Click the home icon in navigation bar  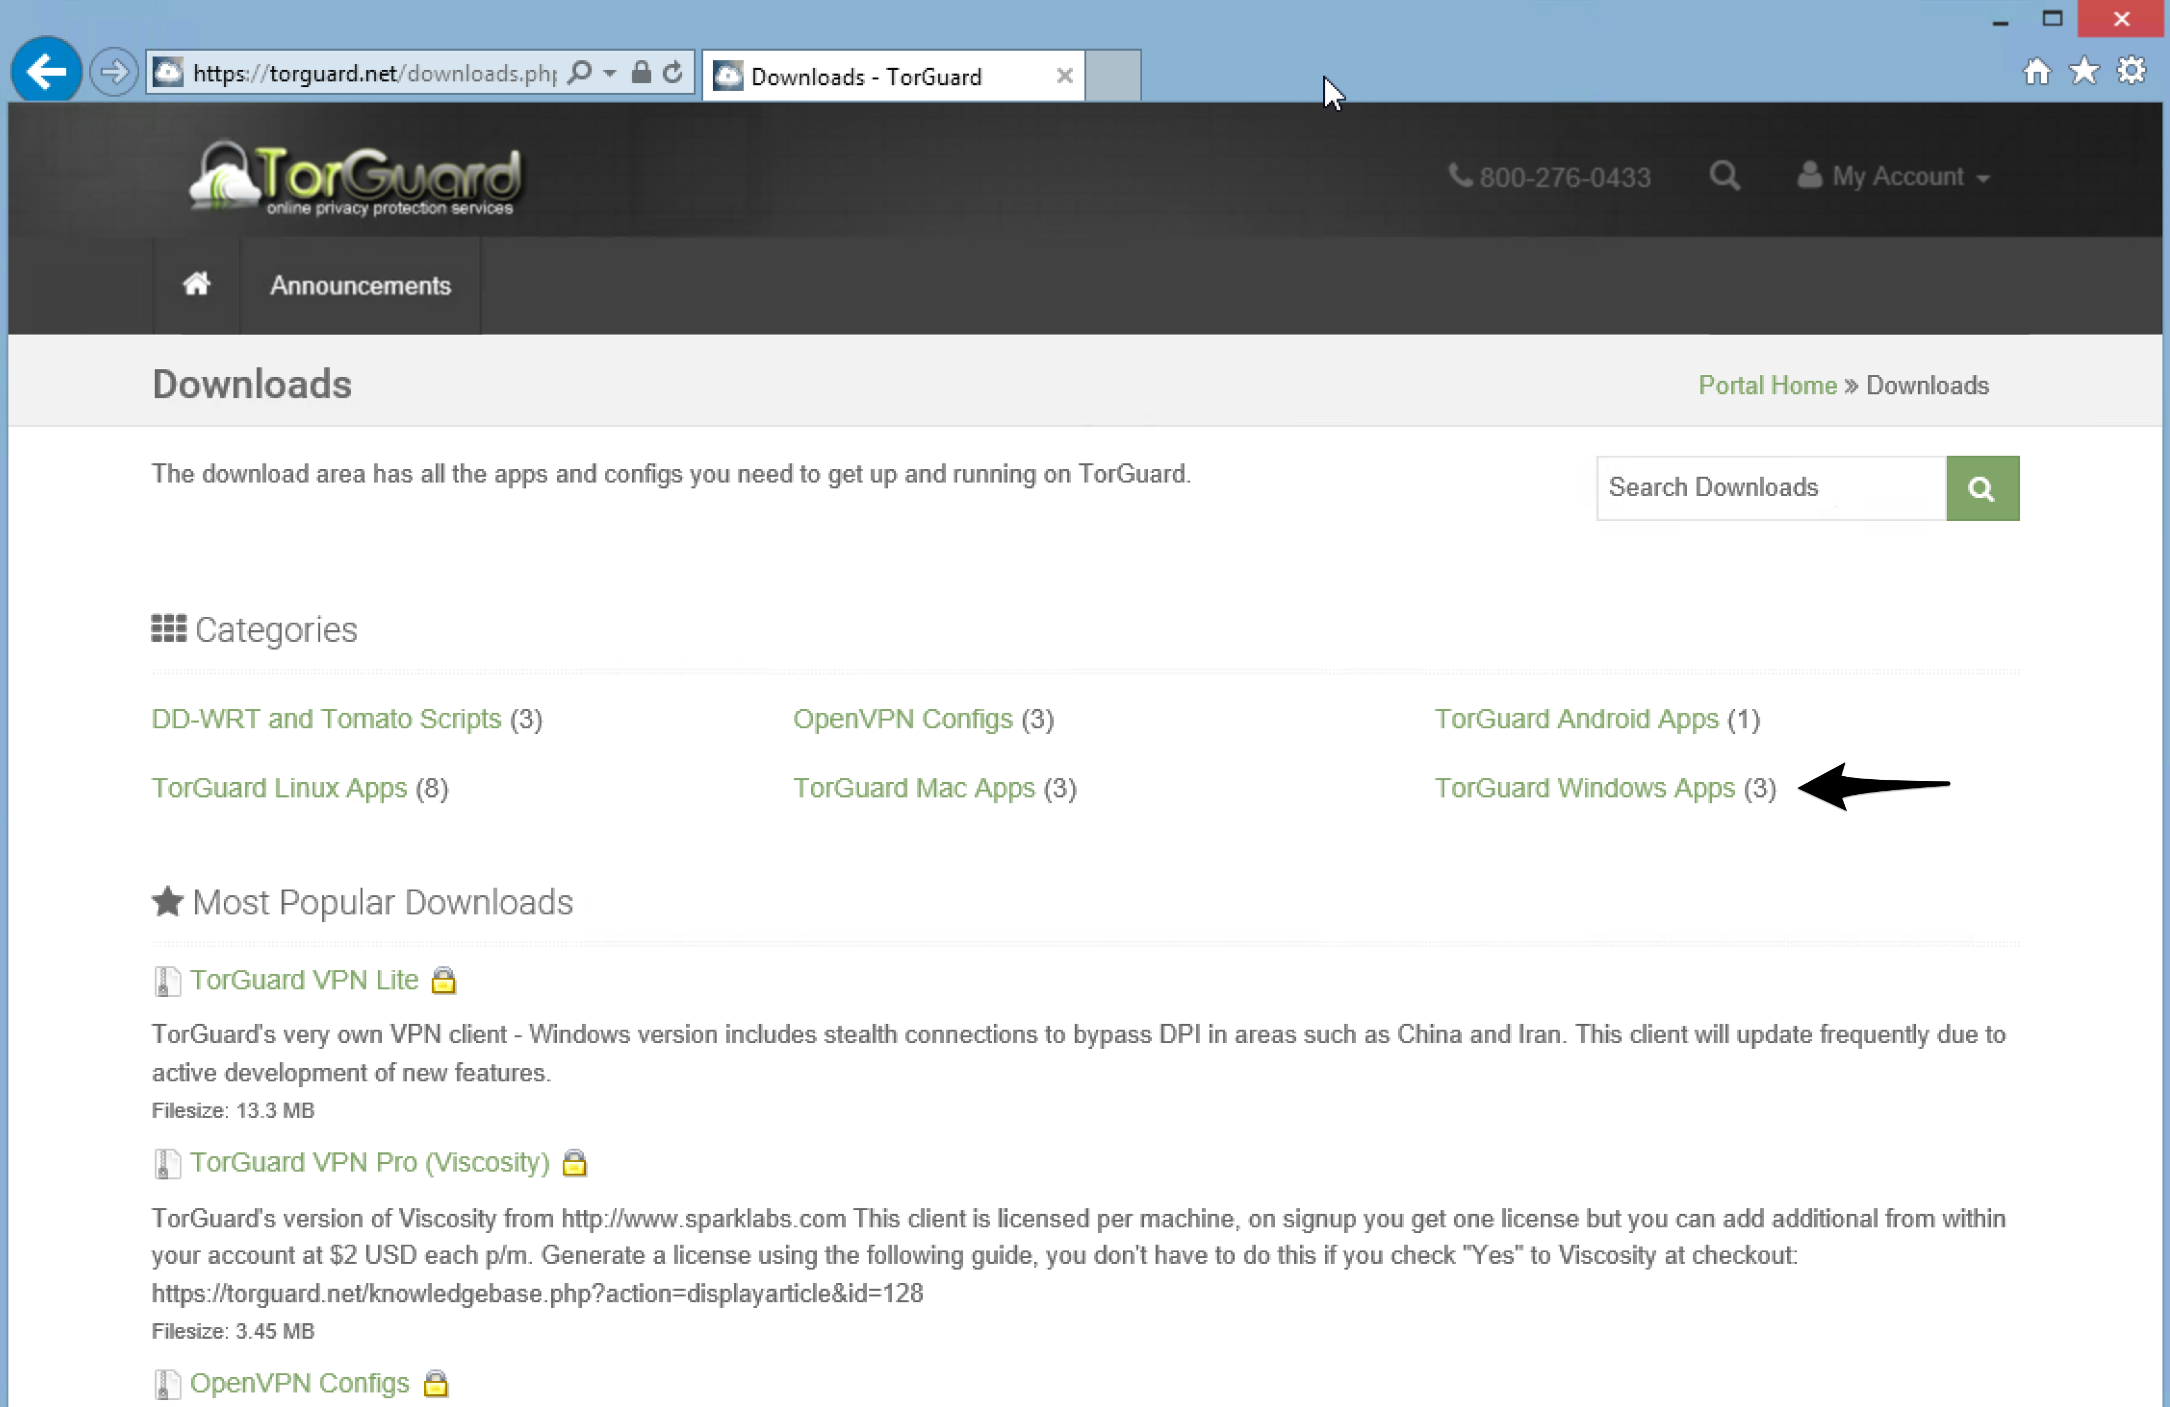(197, 284)
